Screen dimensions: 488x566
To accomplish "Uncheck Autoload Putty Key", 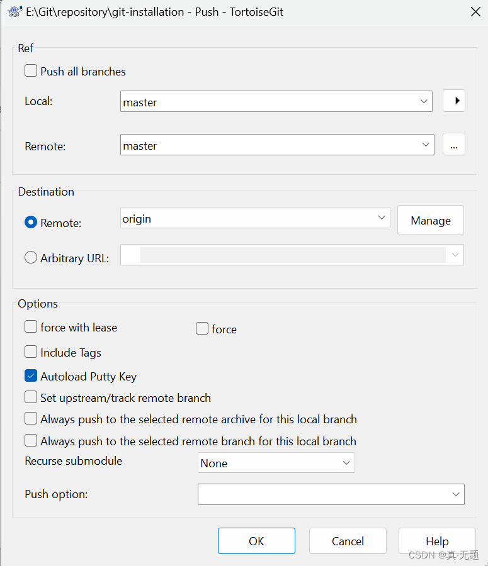I will point(30,375).
